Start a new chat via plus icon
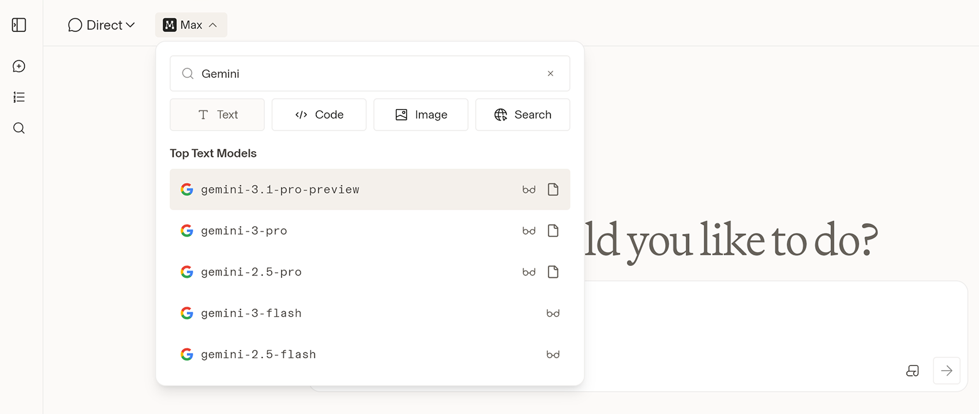This screenshot has width=979, height=414. pos(19,66)
